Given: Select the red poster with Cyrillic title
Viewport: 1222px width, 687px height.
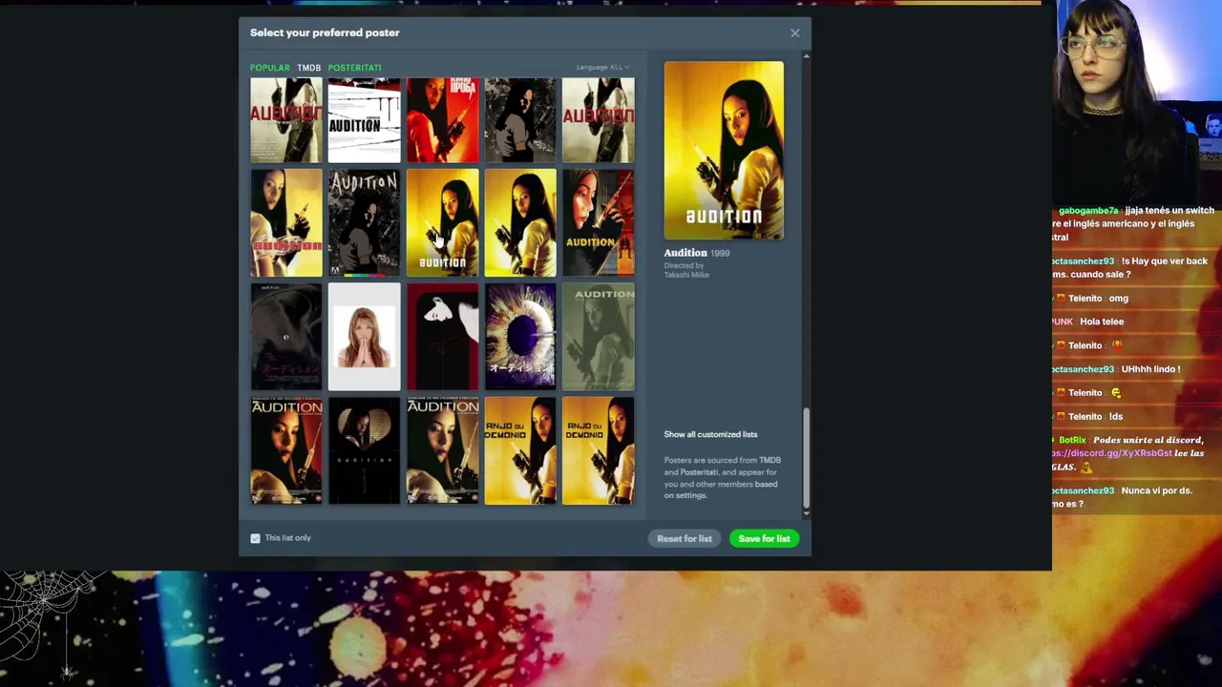Looking at the screenshot, I should 442,120.
